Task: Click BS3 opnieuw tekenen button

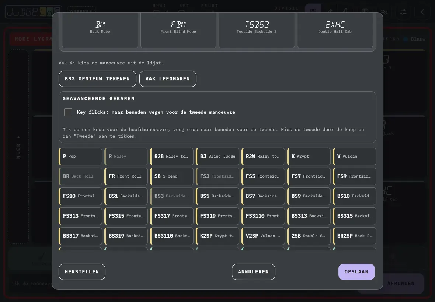Action: (97, 79)
